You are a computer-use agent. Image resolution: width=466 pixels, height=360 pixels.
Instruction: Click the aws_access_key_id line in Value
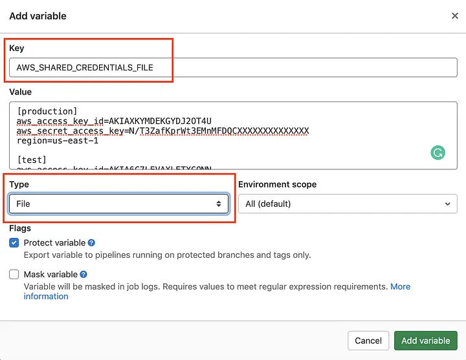[x=114, y=121]
